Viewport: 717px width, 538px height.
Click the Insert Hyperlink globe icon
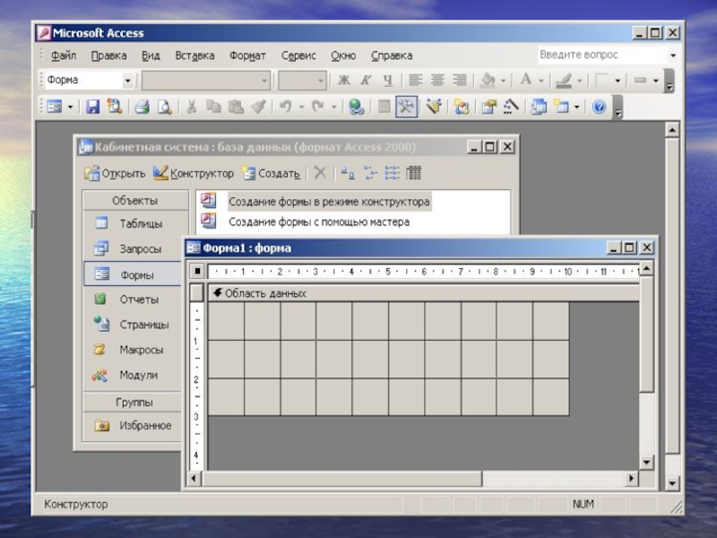[356, 107]
